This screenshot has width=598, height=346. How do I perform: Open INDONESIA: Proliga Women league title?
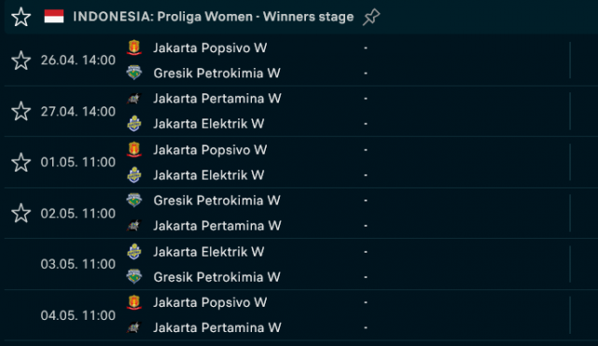214,17
